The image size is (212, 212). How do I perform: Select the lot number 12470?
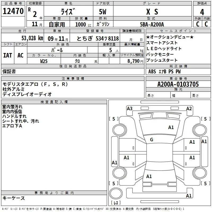[13, 11]
